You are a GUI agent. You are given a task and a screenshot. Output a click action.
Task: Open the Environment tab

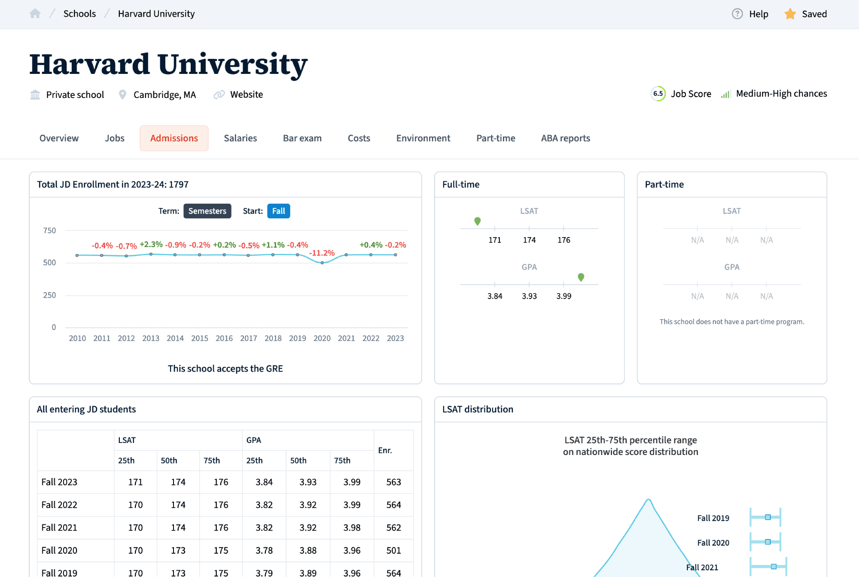click(423, 138)
